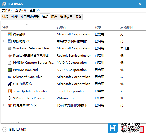Viewport: 146px width, 136px height.
Task: Select the NVIDIA Capture Server Pr... entry
Action: [33, 63]
